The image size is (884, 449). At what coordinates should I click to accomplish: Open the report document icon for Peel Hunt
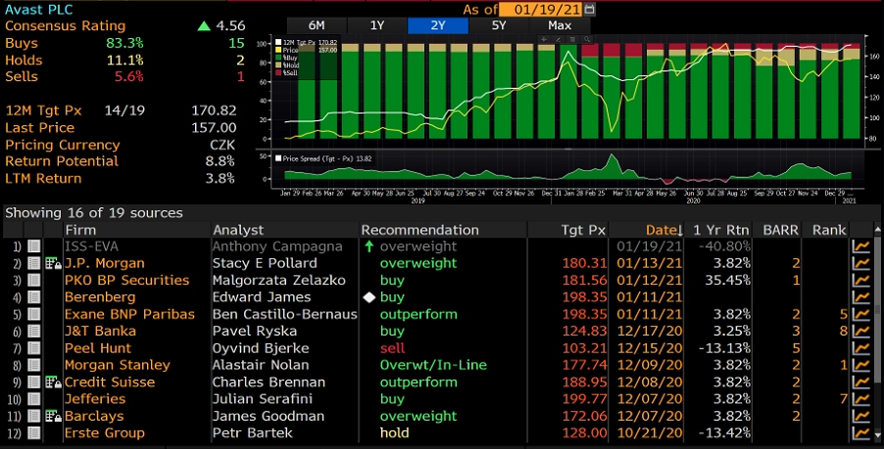coord(34,348)
